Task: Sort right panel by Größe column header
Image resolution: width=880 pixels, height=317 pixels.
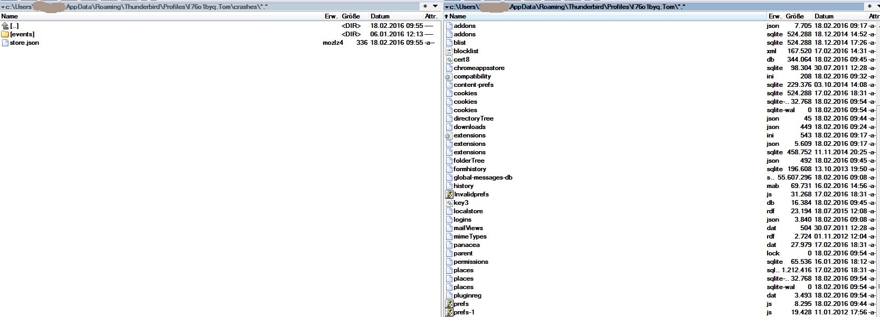Action: (798, 16)
